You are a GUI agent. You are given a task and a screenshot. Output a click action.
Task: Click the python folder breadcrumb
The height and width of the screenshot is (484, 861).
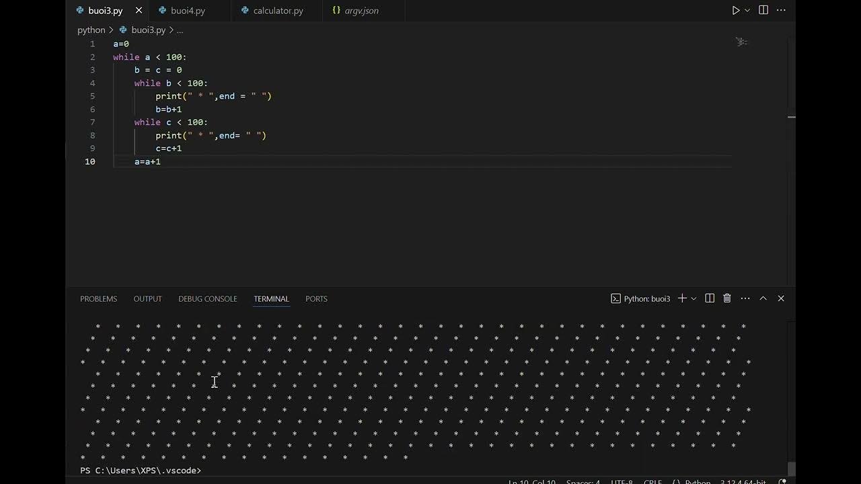point(91,30)
